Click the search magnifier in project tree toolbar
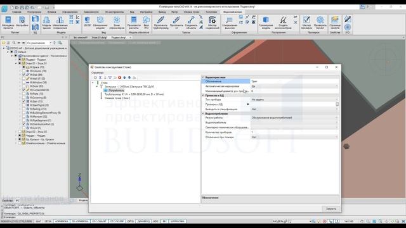The image size is (406, 228). [x=14, y=42]
